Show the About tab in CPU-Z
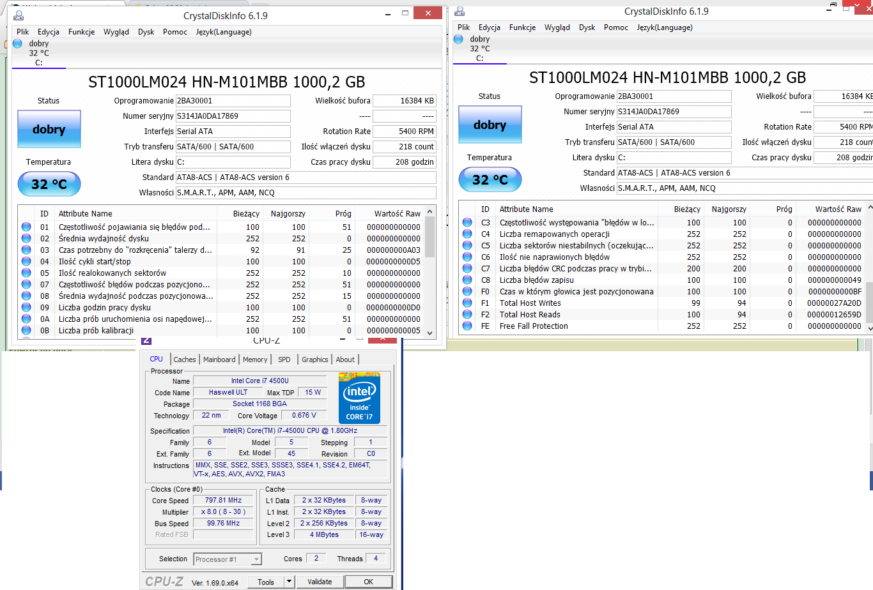 point(345,359)
